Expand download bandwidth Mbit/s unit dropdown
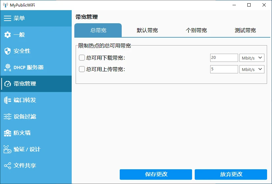 tap(252, 58)
